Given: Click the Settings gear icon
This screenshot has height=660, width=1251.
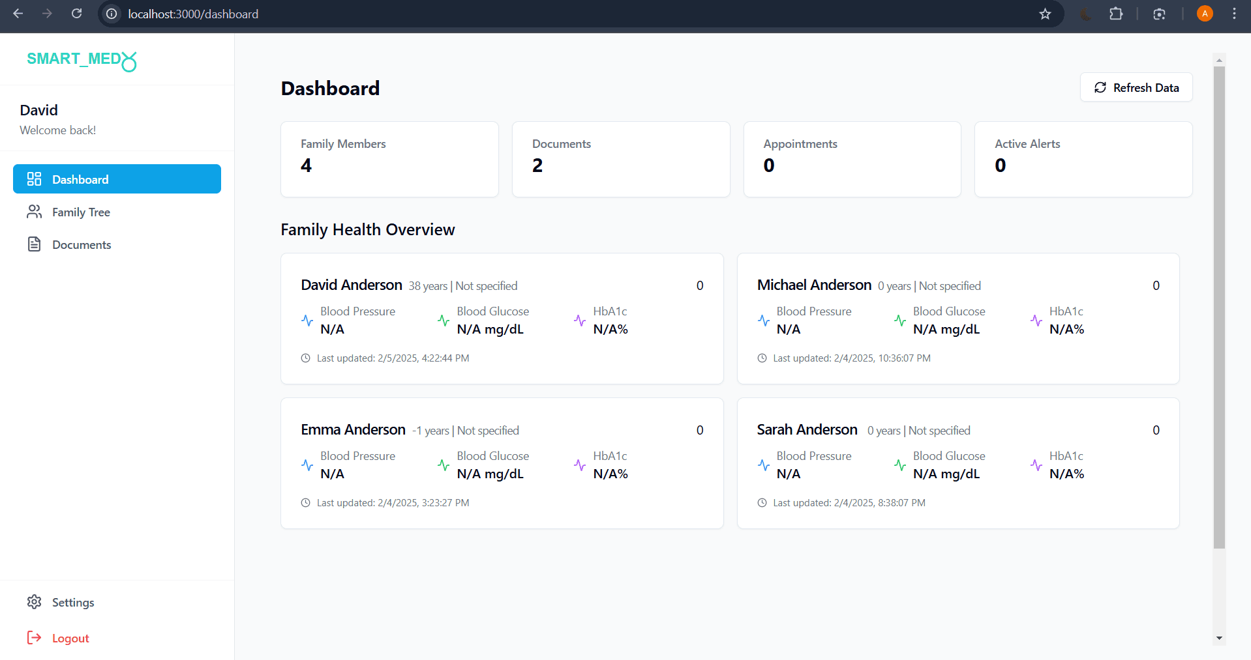Looking at the screenshot, I should coord(35,602).
